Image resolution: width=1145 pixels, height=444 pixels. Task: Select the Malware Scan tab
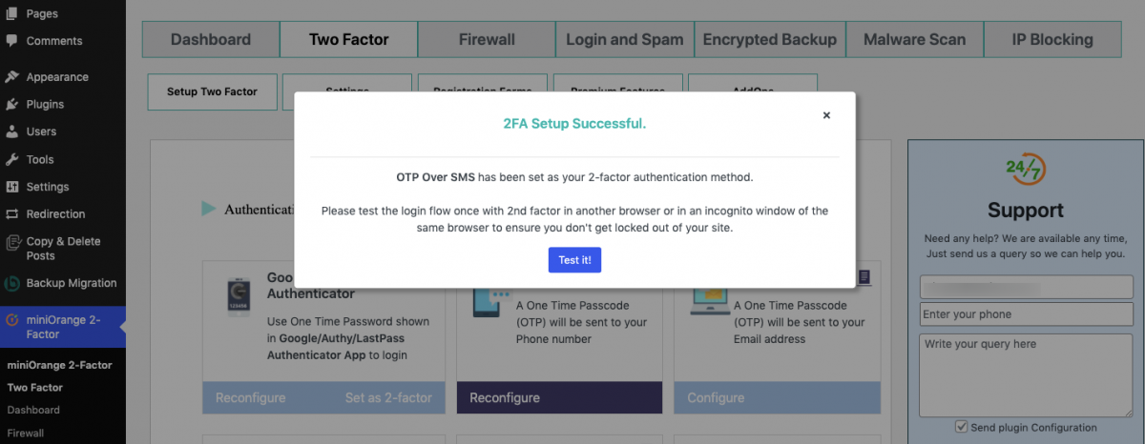pyautogui.click(x=914, y=39)
